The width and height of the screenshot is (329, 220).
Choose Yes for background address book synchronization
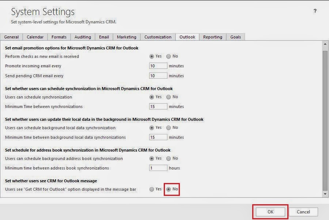[151, 159]
